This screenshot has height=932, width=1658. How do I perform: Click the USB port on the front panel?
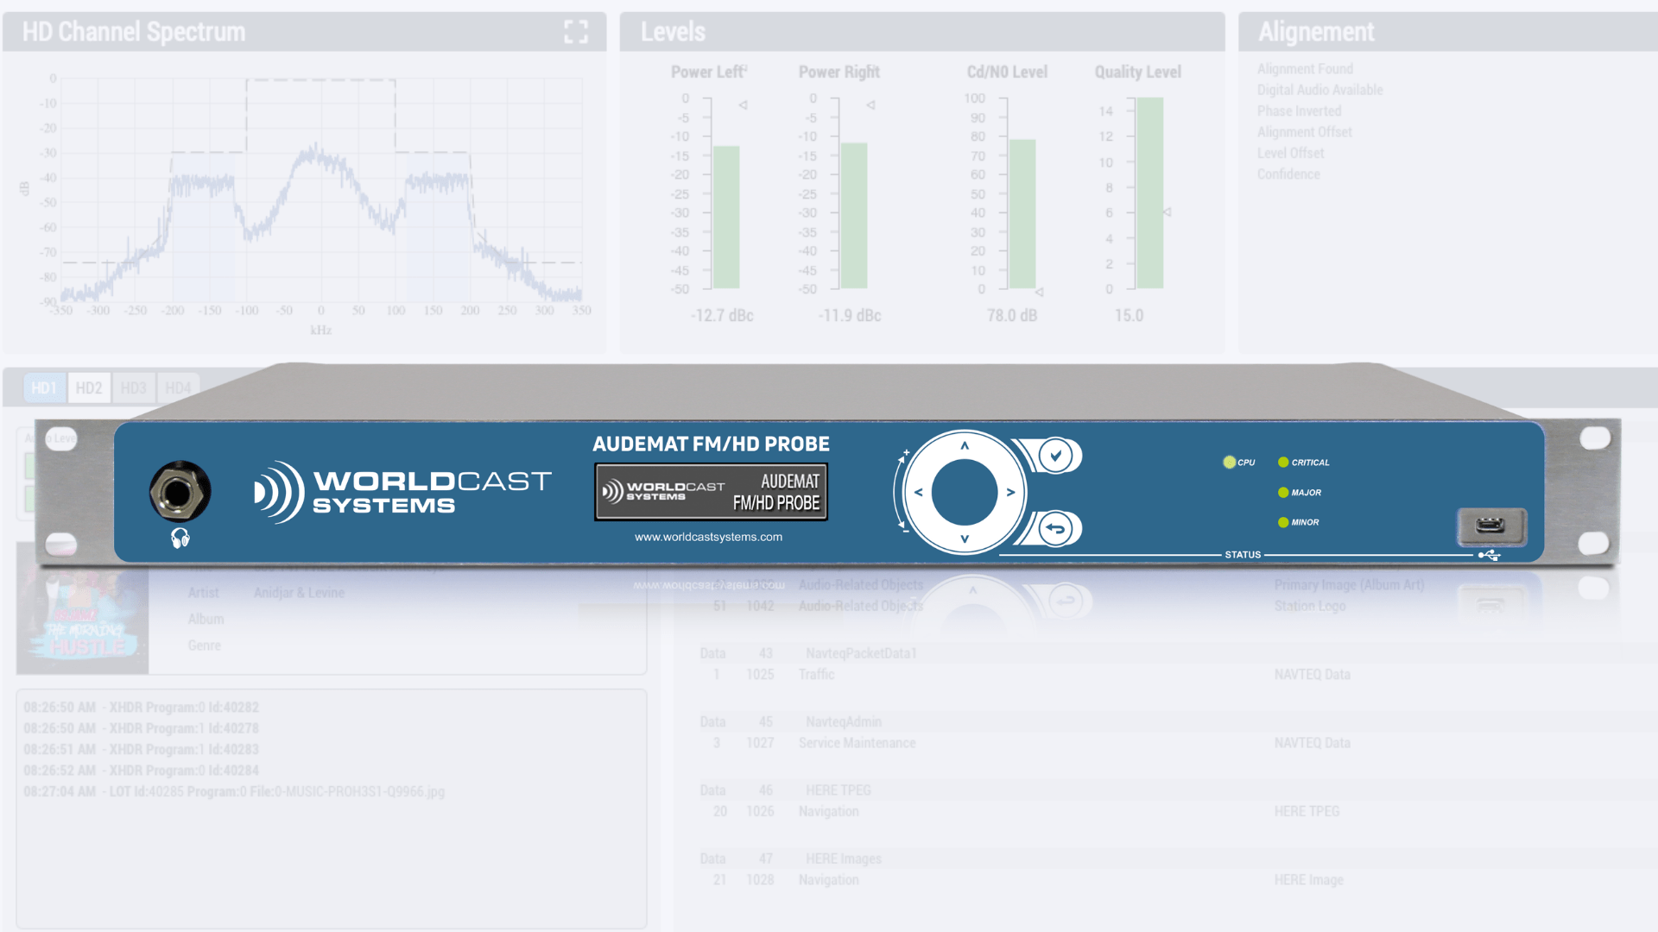[1491, 526]
